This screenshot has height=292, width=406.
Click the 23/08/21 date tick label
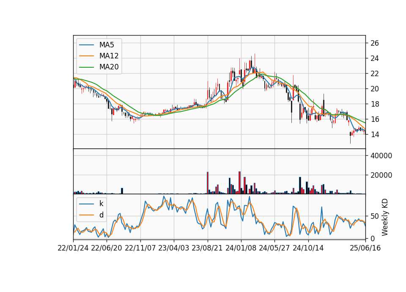(207, 248)
